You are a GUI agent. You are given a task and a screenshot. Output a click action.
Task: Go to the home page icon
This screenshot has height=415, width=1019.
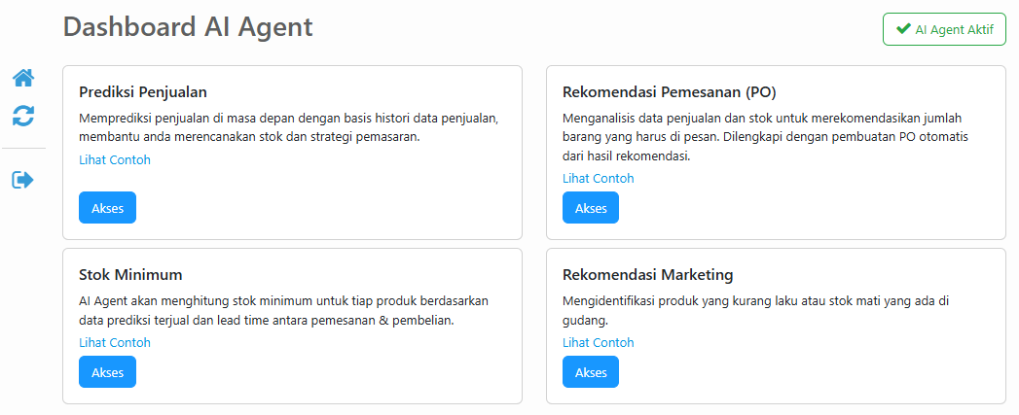(x=23, y=78)
